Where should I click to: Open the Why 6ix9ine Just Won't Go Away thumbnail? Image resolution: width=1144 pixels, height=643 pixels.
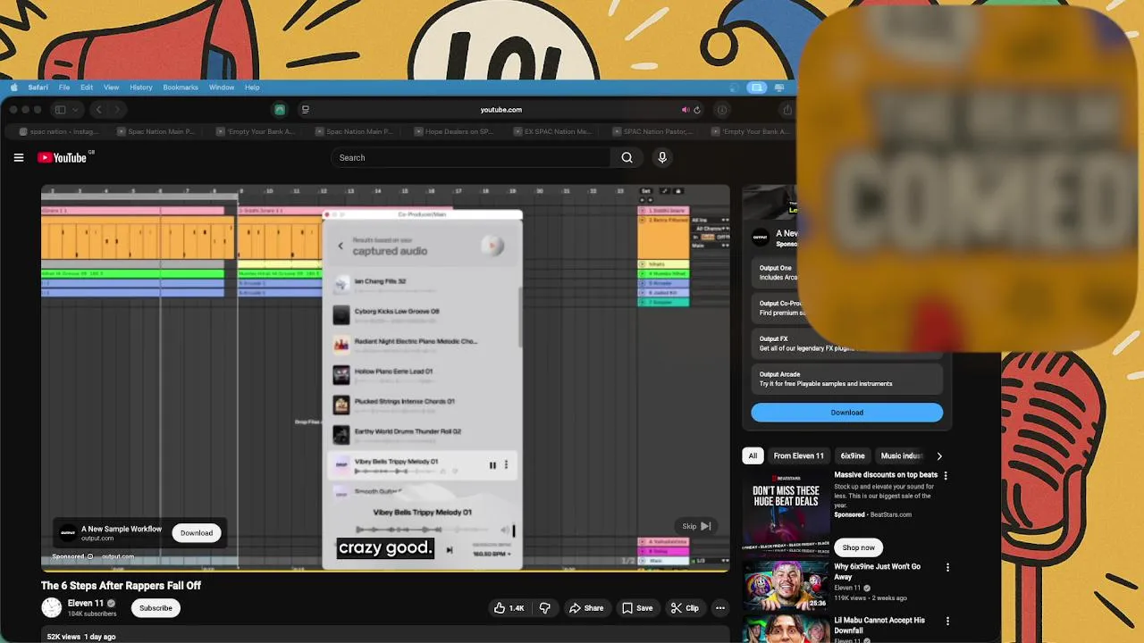(786, 585)
